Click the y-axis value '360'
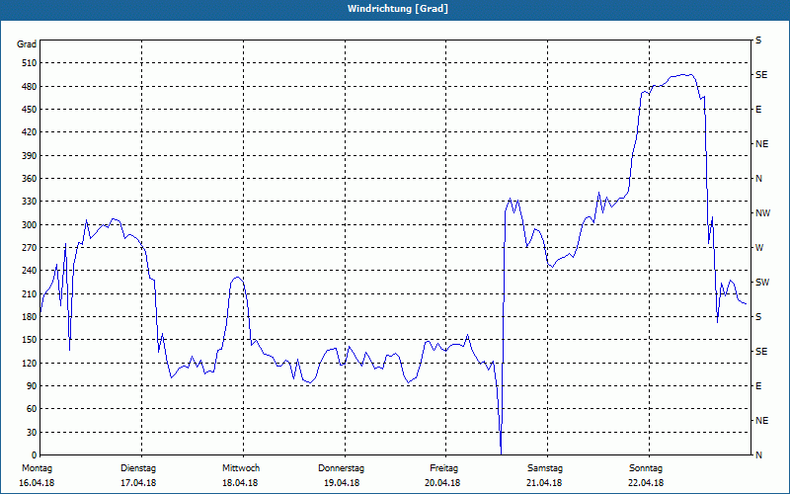Screen dimensions: 790x494 point(30,179)
